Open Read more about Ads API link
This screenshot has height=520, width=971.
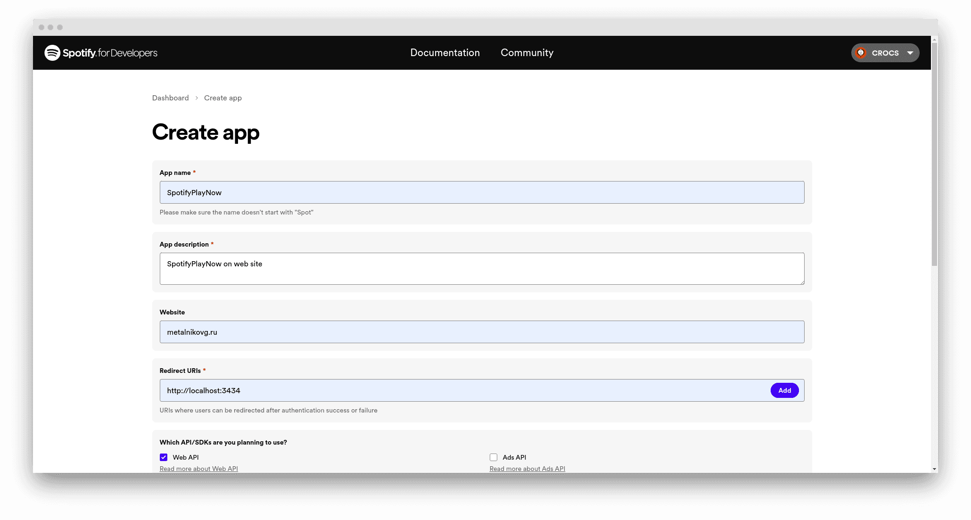(527, 469)
